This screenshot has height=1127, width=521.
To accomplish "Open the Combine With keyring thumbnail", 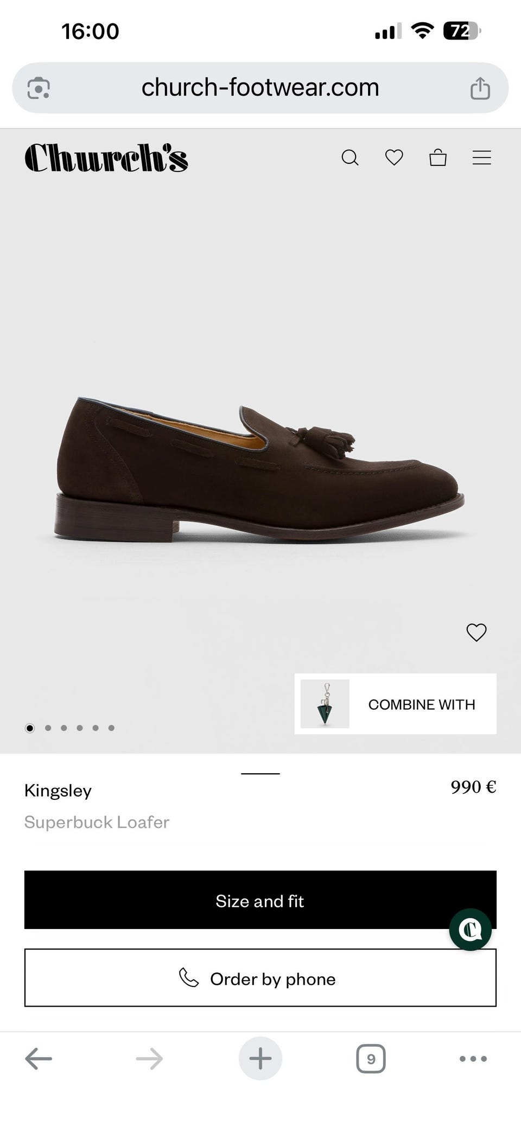I will [x=325, y=704].
